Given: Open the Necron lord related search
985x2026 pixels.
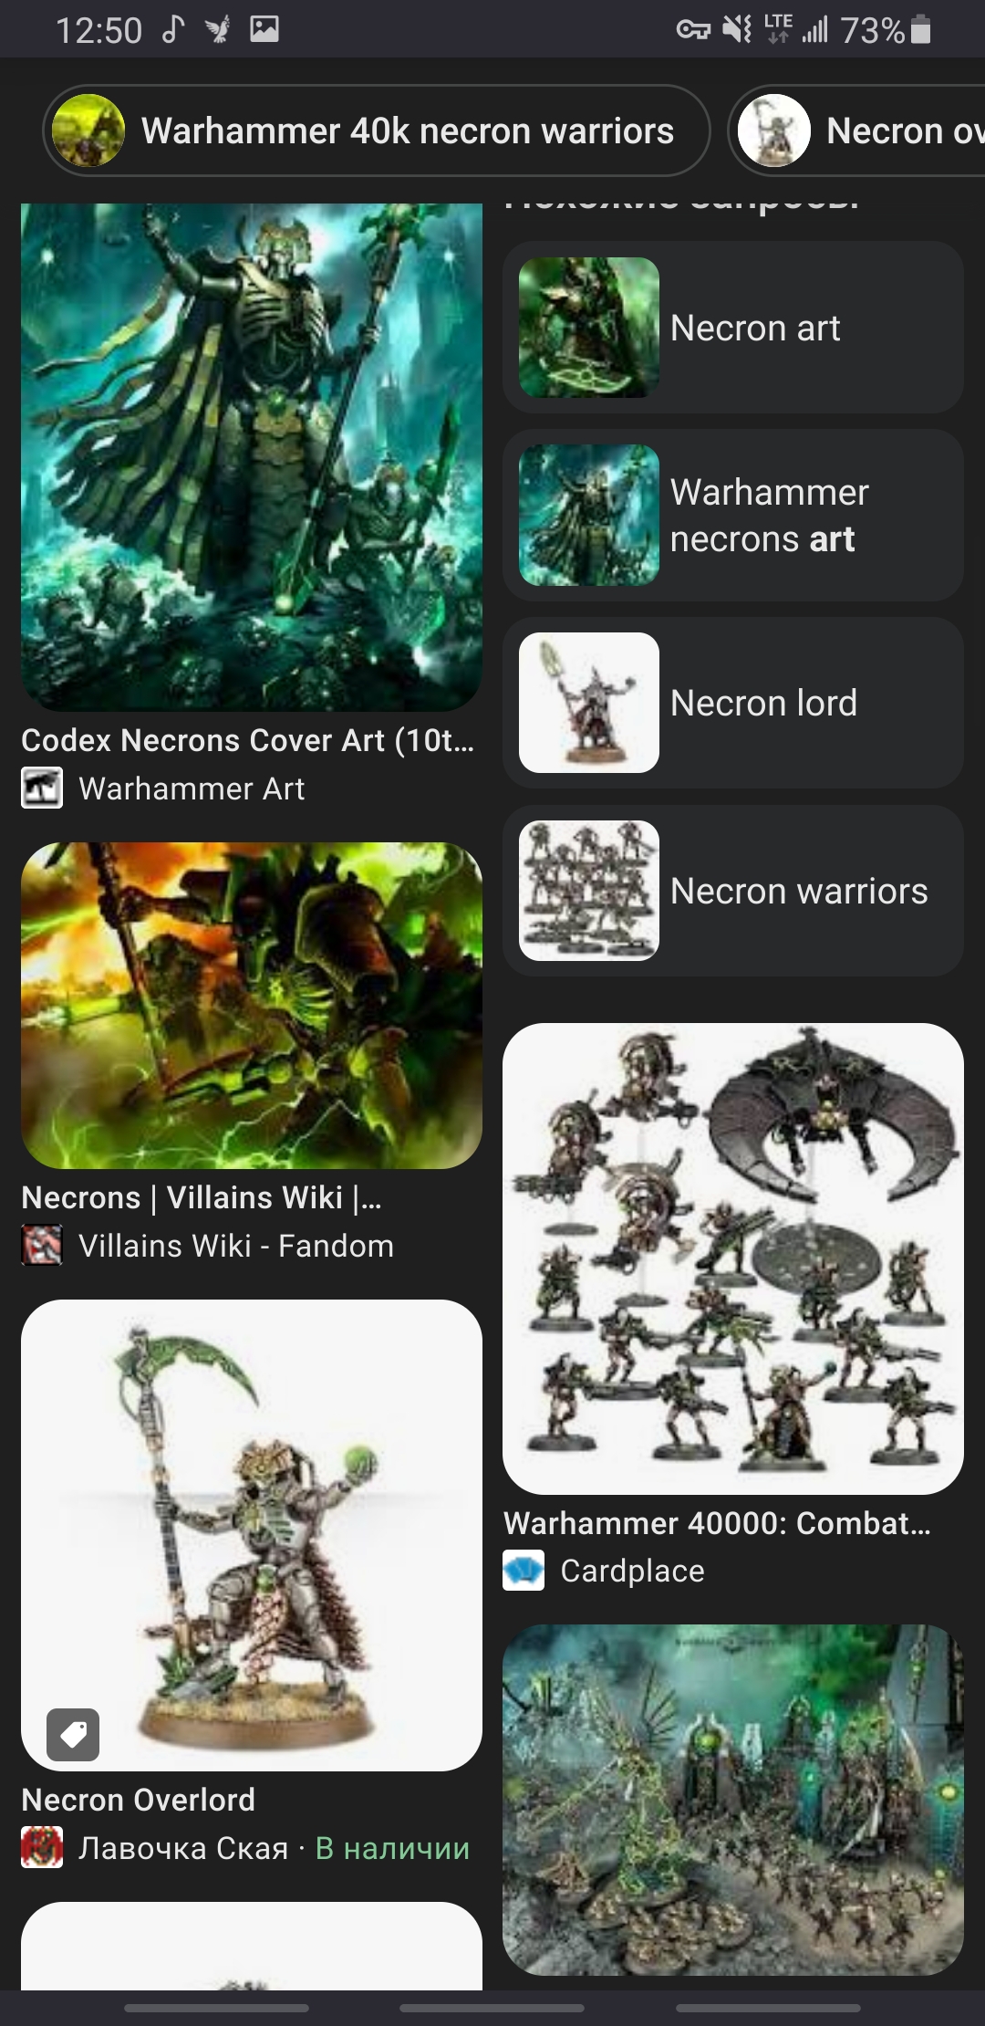Looking at the screenshot, I should (x=733, y=703).
